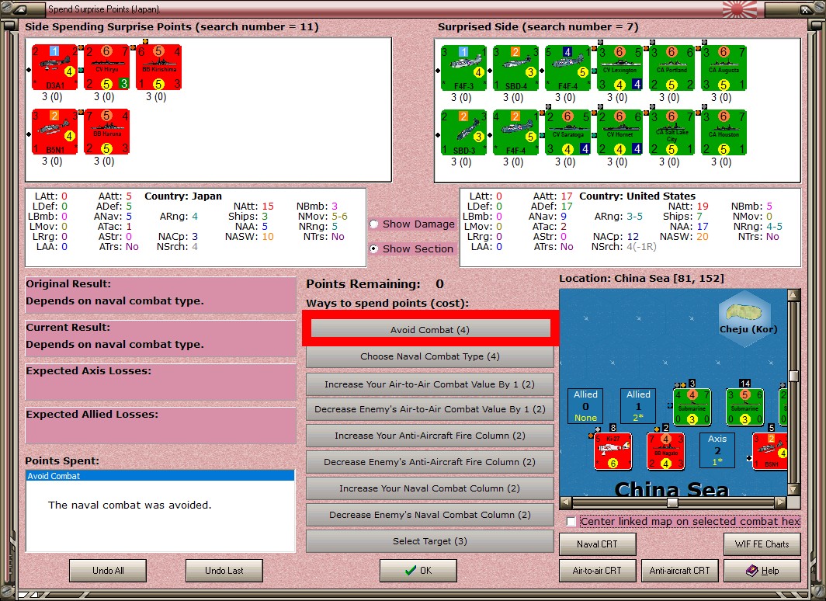Click Choose Naval Combat Type (4)
This screenshot has width=826, height=601.
[430, 356]
